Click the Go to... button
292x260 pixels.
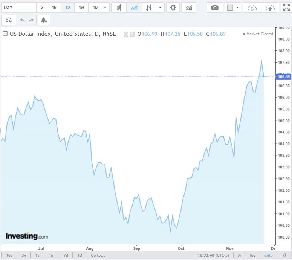(x=98, y=255)
